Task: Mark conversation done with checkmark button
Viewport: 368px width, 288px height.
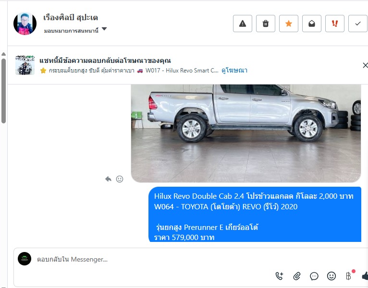Action: [358, 24]
